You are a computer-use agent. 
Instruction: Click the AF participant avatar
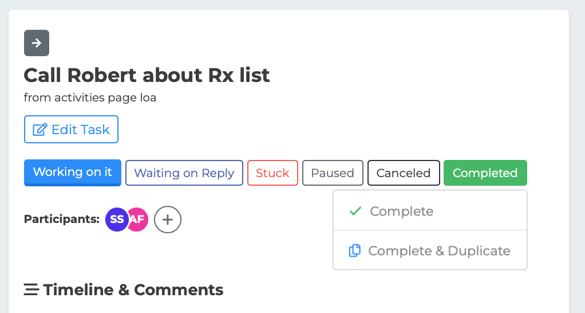(x=138, y=219)
